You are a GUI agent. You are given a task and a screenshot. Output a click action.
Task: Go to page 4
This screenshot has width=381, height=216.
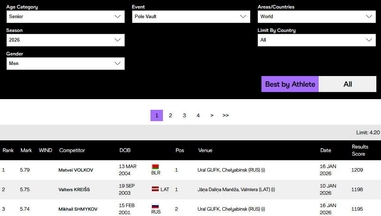tap(198, 115)
